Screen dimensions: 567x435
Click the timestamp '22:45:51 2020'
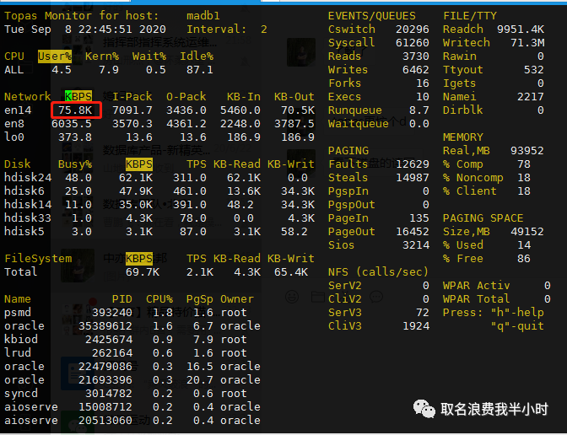tap(122, 30)
